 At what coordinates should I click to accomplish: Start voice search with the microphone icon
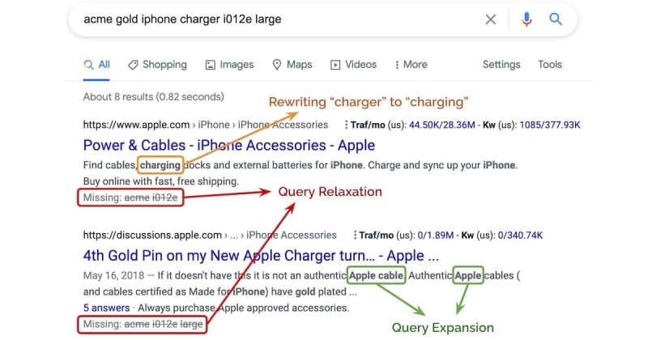pyautogui.click(x=526, y=19)
